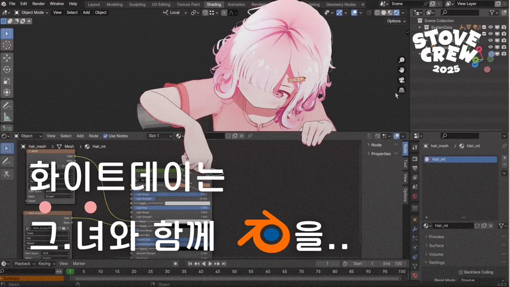Open the Object Mode dropdown
The image size is (510, 287).
(x=31, y=13)
